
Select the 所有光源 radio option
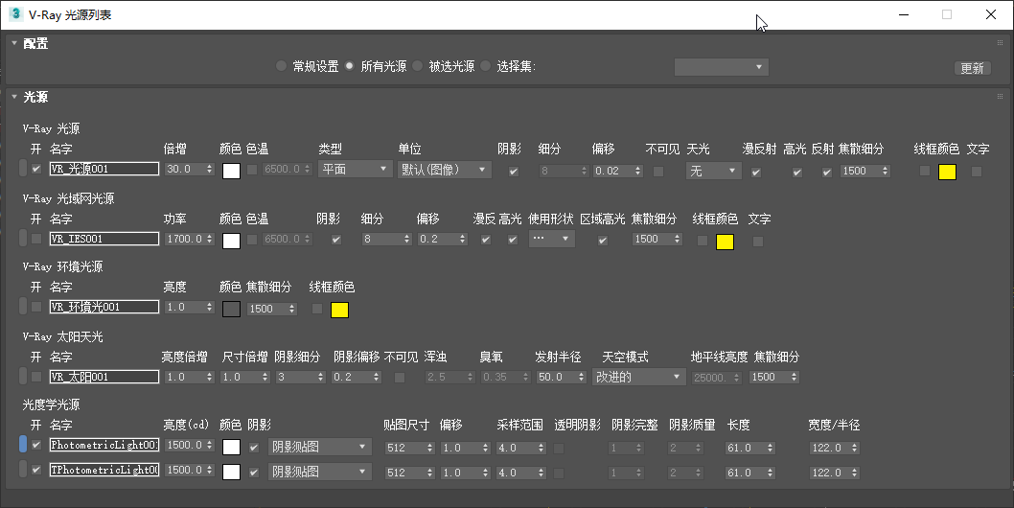click(x=349, y=66)
